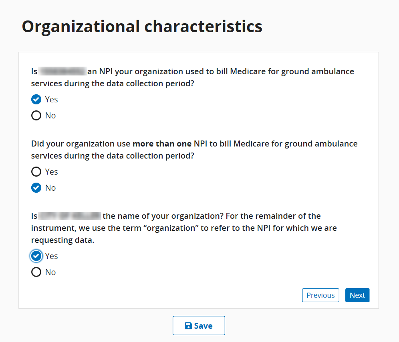
Task: Click the "Yes" label text under more-than-one NPI question
Action: click(52, 172)
